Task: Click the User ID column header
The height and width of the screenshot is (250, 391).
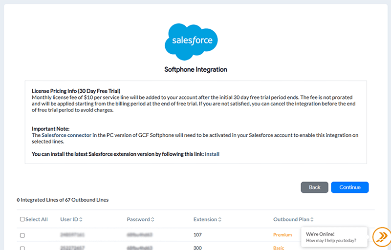Action: (69, 219)
